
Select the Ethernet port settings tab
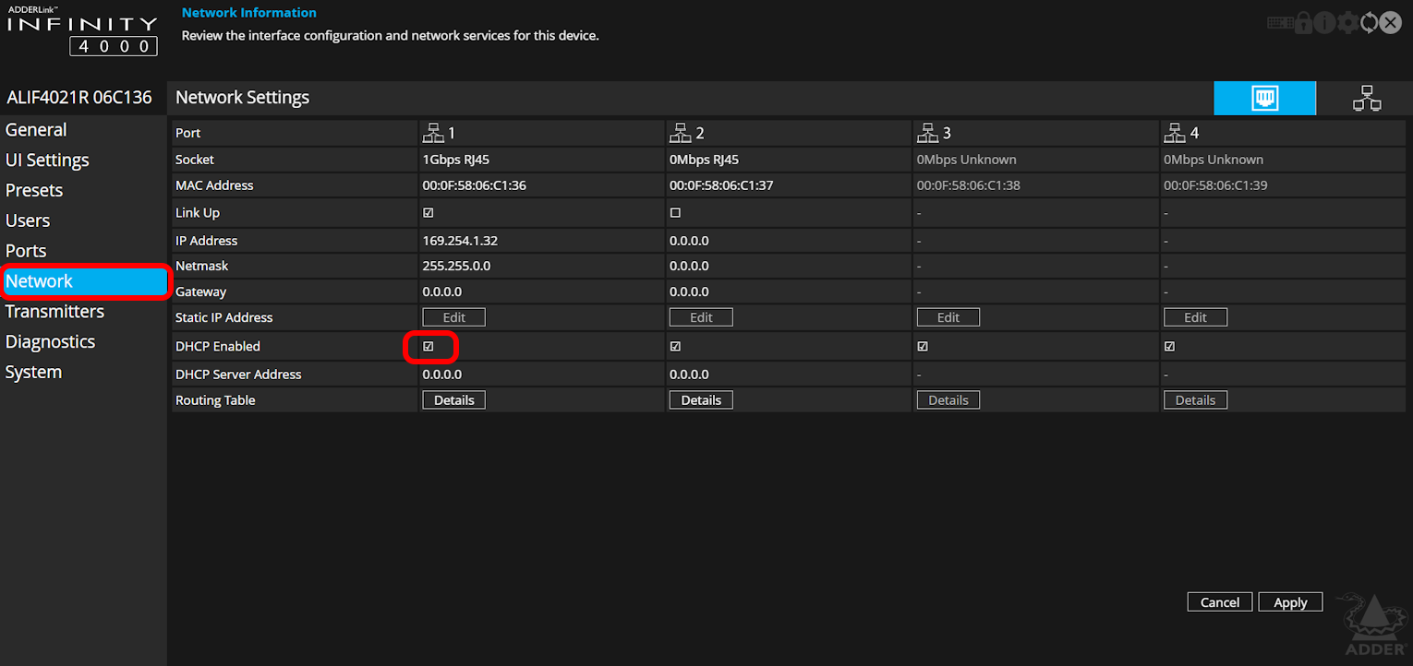pyautogui.click(x=1264, y=98)
